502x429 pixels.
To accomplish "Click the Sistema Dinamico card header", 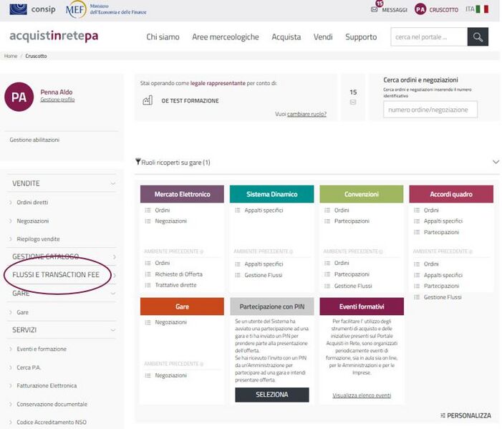I will [272, 194].
